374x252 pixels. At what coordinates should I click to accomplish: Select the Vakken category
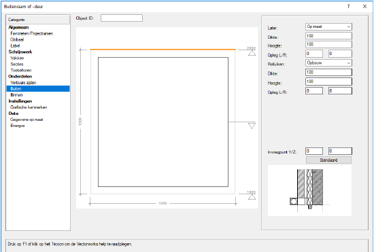[17, 58]
